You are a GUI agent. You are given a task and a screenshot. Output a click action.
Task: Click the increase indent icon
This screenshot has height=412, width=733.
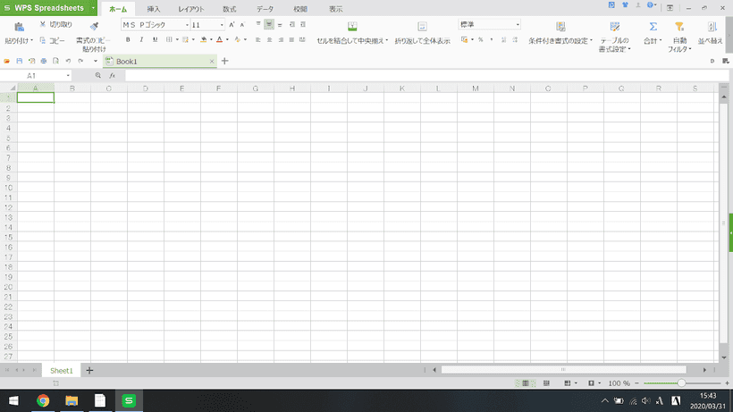coord(303,24)
